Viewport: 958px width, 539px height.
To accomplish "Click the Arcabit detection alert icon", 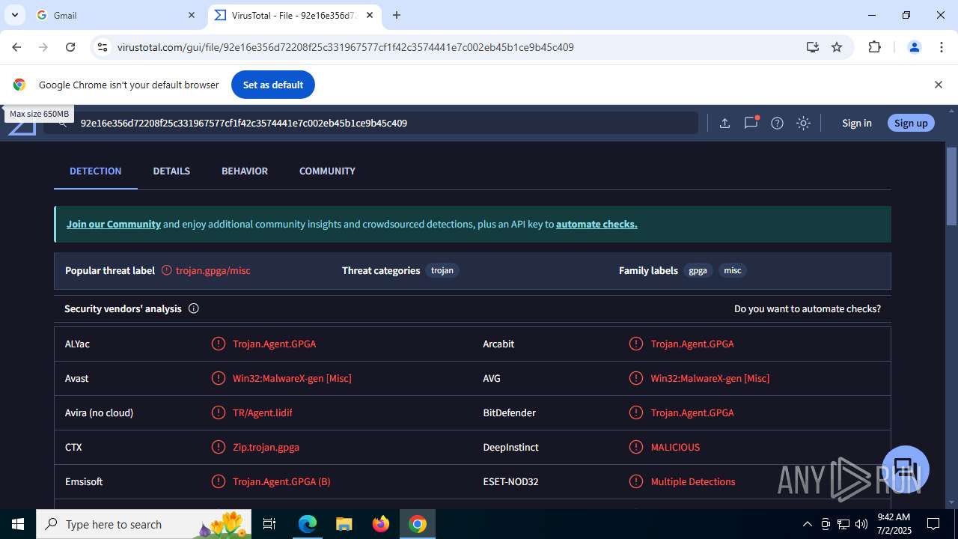I will pyautogui.click(x=635, y=344).
